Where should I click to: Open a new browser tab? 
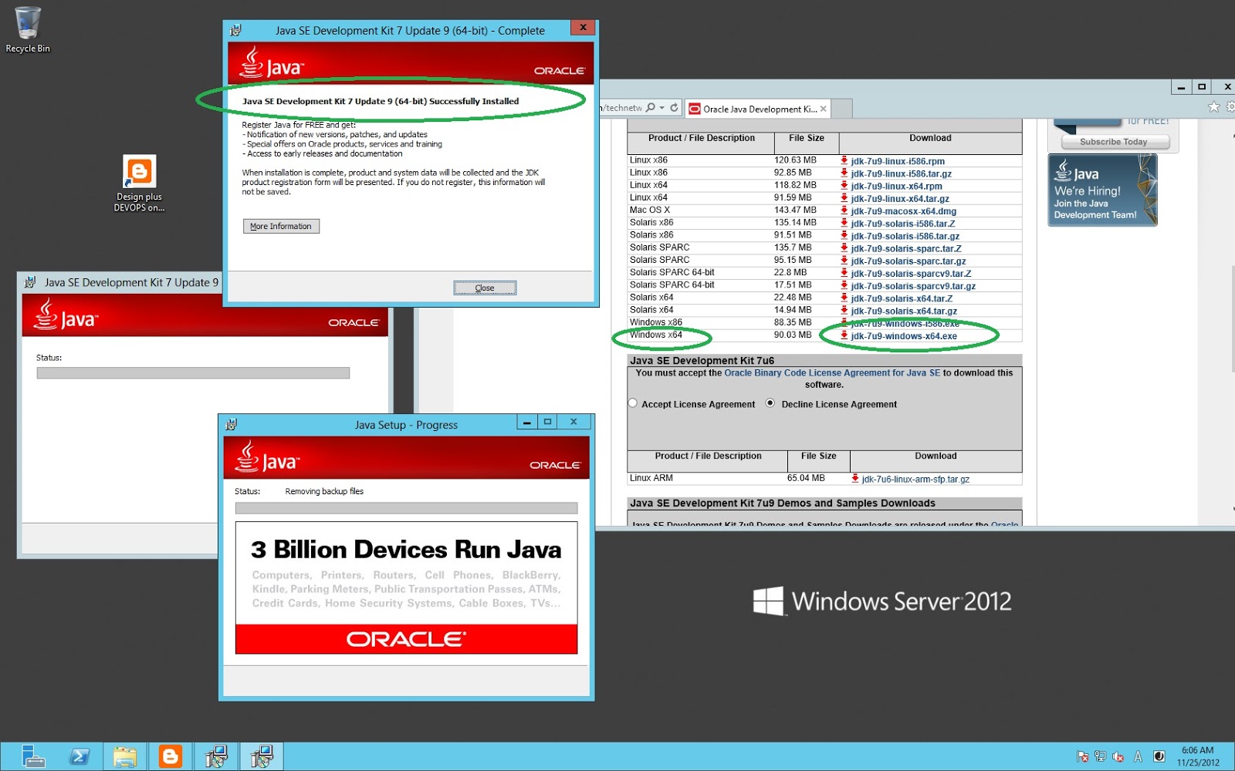tap(842, 109)
